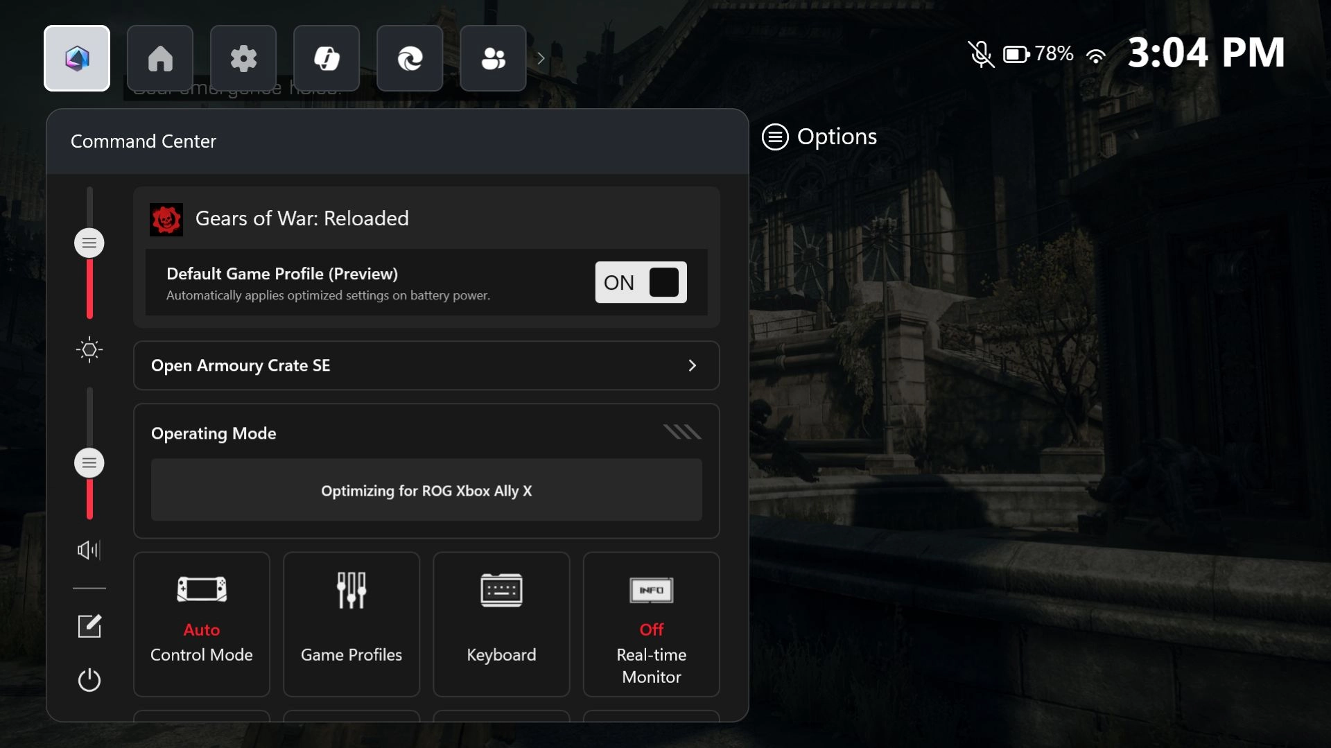Click the power icon in the Command Center sidebar
This screenshot has height=748, width=1331.
point(89,680)
